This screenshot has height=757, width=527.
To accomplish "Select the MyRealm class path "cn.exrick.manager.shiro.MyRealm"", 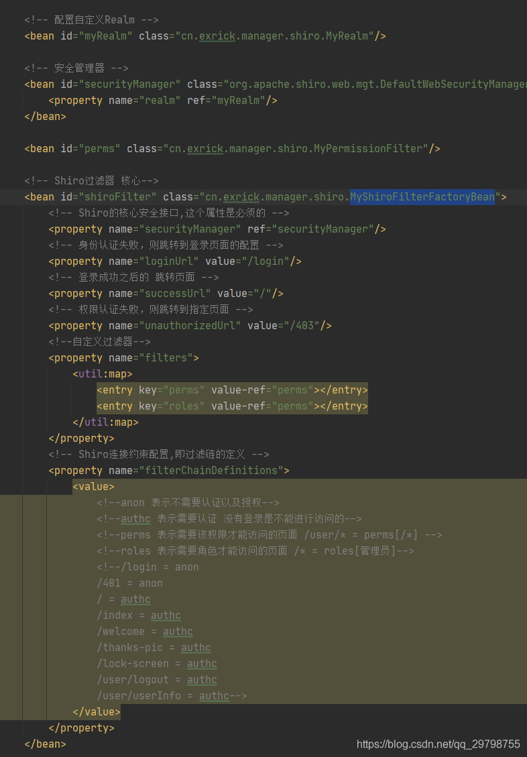I will (275, 36).
